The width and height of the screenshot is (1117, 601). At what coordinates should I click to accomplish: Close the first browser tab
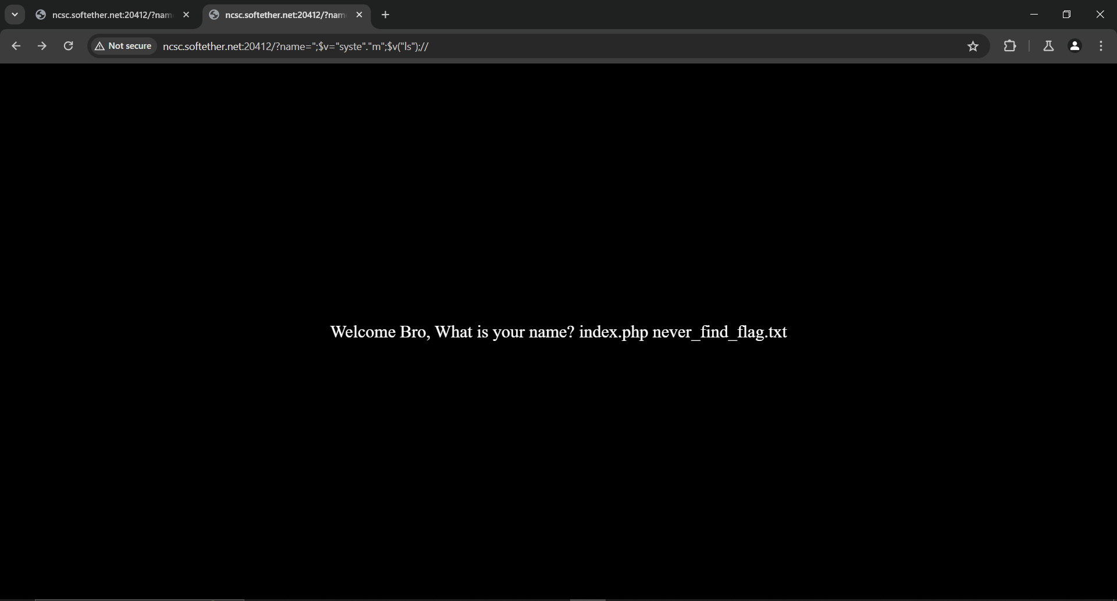[x=186, y=15]
